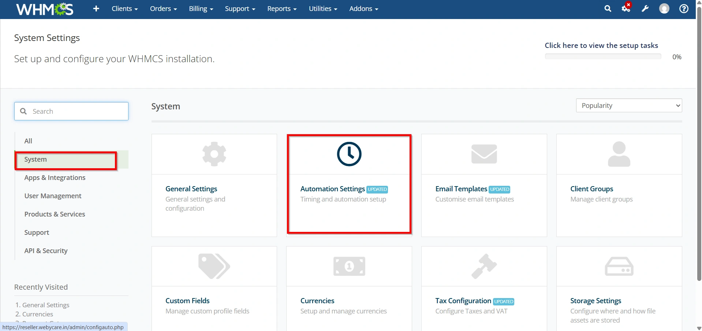Select API & Security category

point(72,251)
